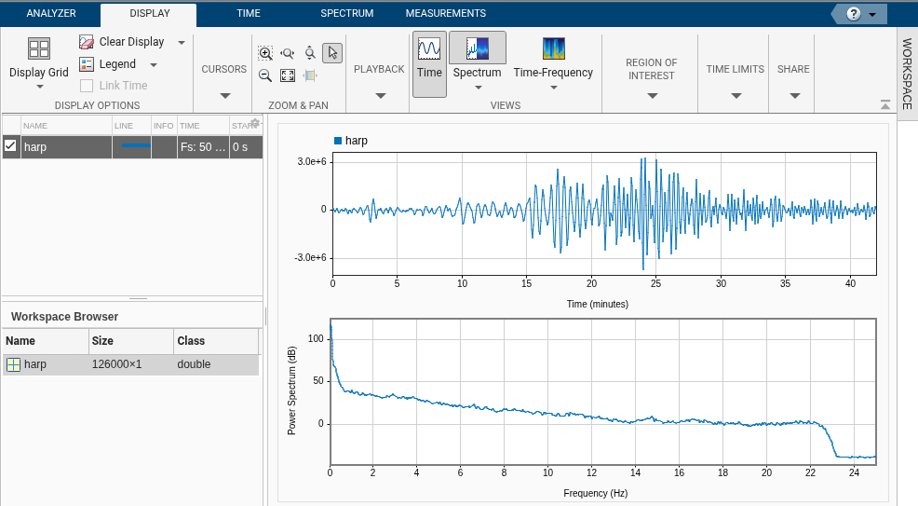The width and height of the screenshot is (918, 506).
Task: Click the Clear Display eraser icon
Action: 87,42
